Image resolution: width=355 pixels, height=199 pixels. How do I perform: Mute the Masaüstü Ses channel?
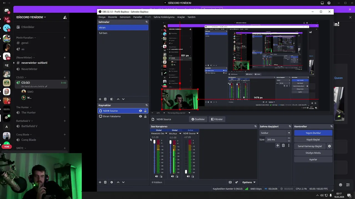(x=156, y=176)
